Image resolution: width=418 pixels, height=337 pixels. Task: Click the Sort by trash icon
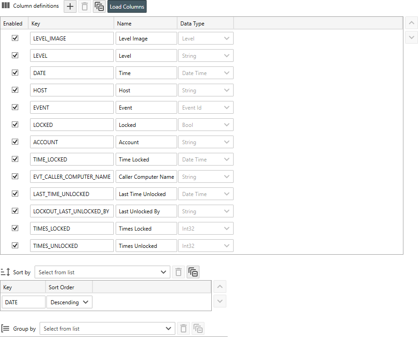[178, 272]
